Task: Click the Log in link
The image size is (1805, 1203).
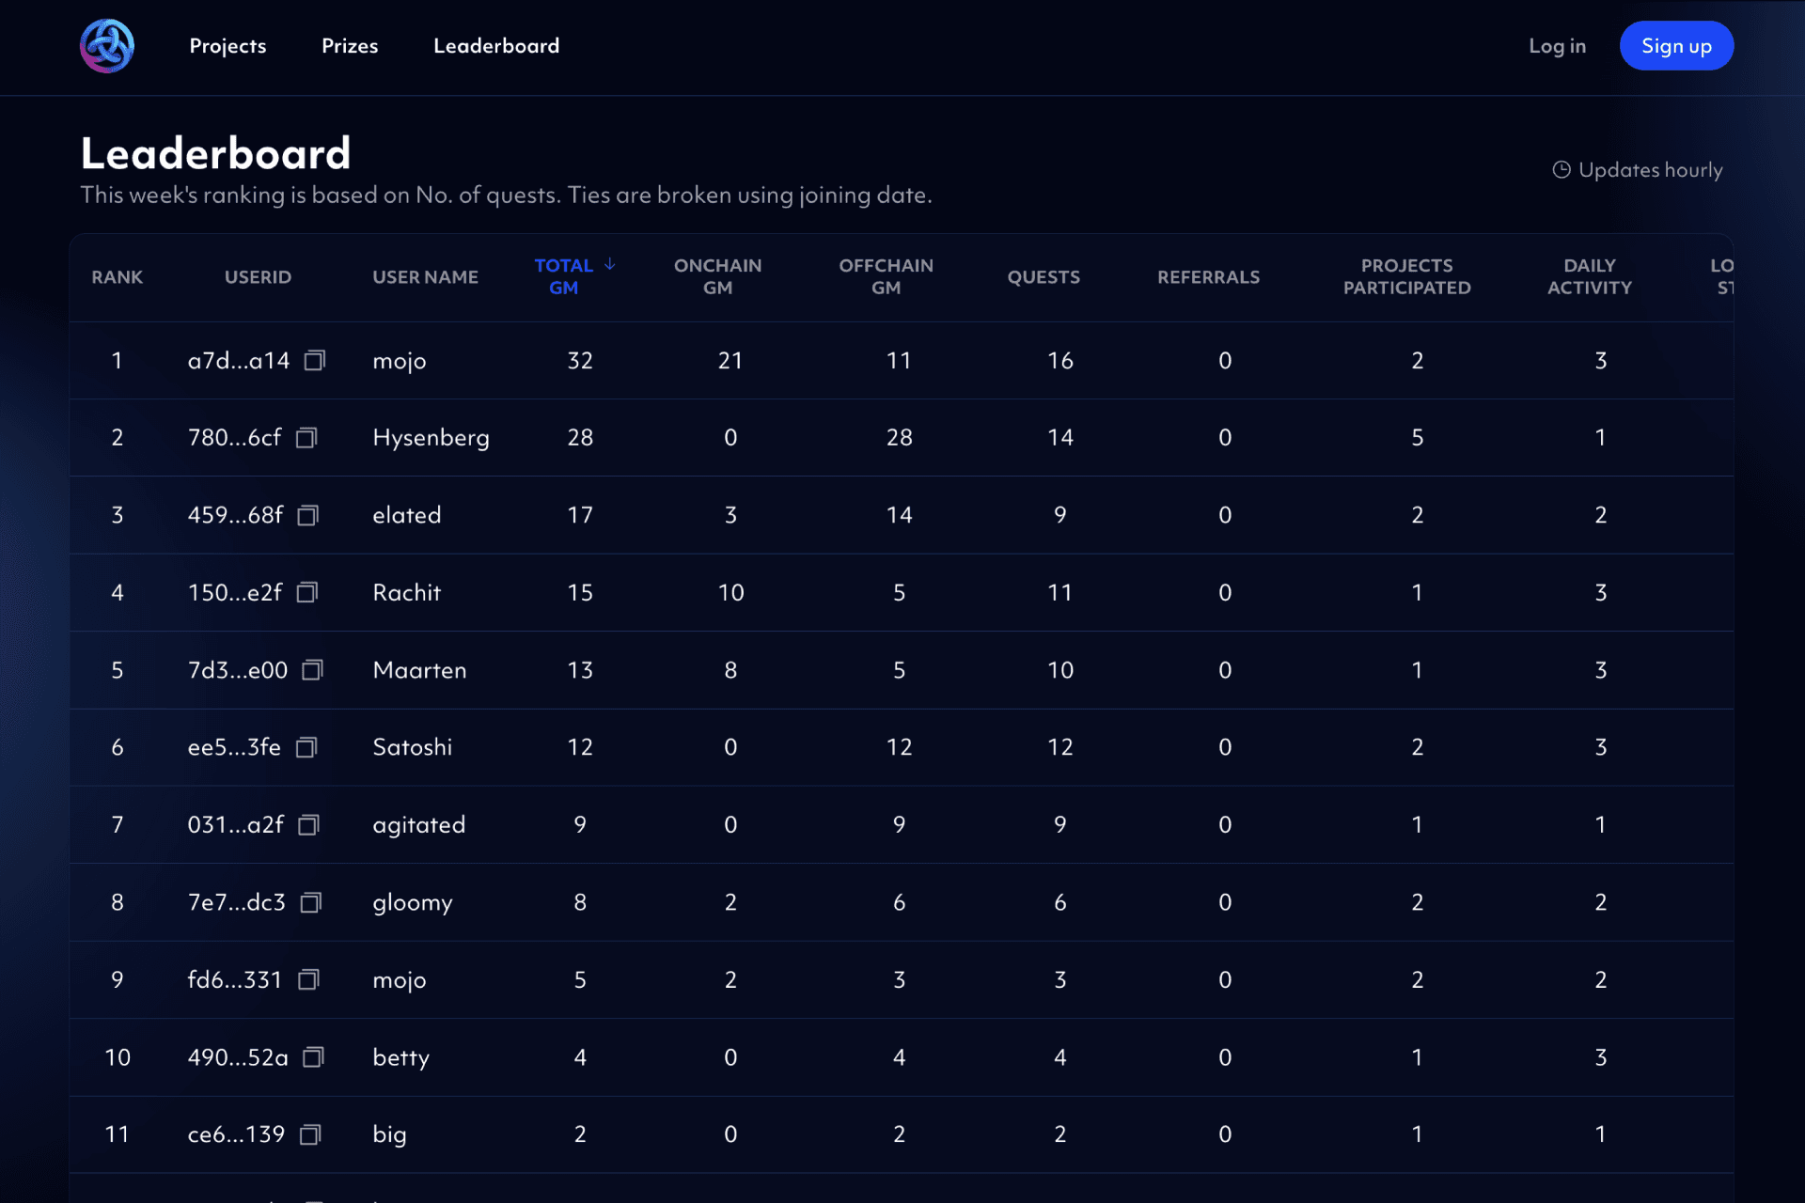Action: click(1557, 46)
